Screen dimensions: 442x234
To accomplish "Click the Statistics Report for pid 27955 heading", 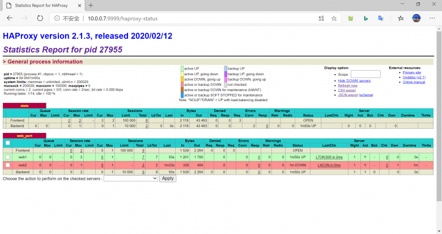I will 62,50.
